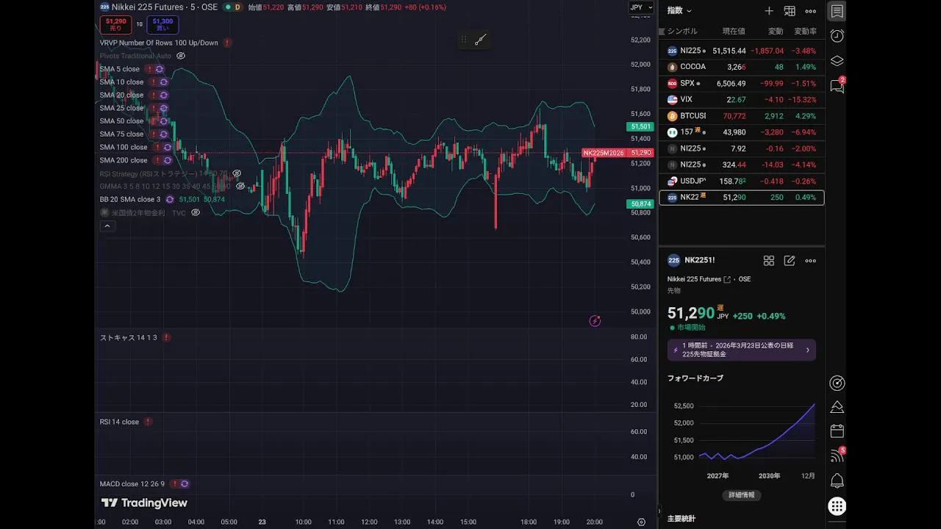Viewport: 941px width, 529px height.
Task: Open the JPY currency dropdown
Action: (640, 7)
